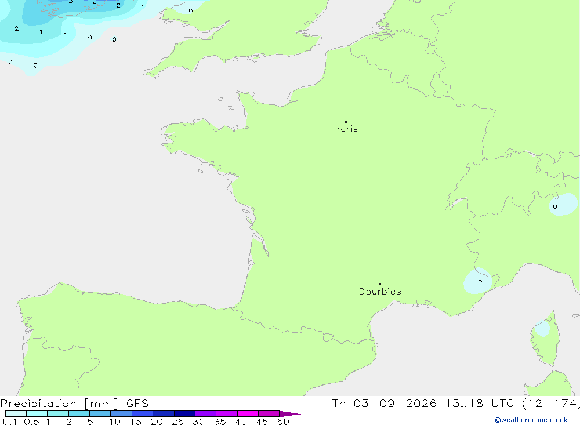Pick the 0.1–0.5 mm palest cyan legend swatch

point(16,413)
